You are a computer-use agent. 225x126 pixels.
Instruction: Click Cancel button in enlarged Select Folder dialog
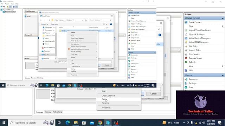pos(153,94)
